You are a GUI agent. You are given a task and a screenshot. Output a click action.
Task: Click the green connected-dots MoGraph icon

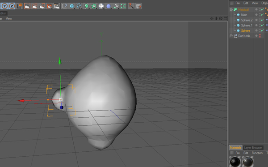[x=123, y=6]
